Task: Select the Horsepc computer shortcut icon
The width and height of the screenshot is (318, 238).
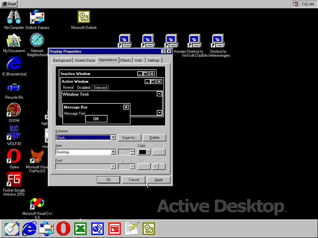Action: (171, 41)
